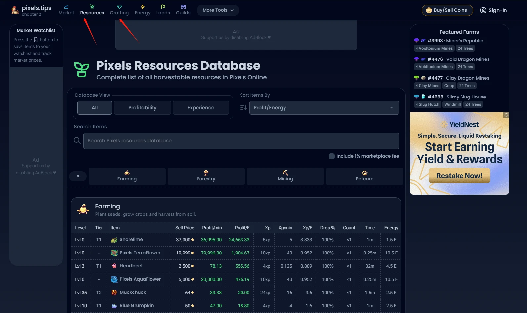This screenshot has height=313, width=527.
Task: Open the Profit/Energy sort dropdown
Action: pos(324,108)
